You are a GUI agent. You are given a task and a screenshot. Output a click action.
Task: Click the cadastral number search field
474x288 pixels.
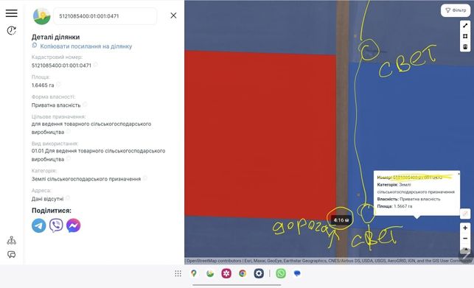(105, 16)
